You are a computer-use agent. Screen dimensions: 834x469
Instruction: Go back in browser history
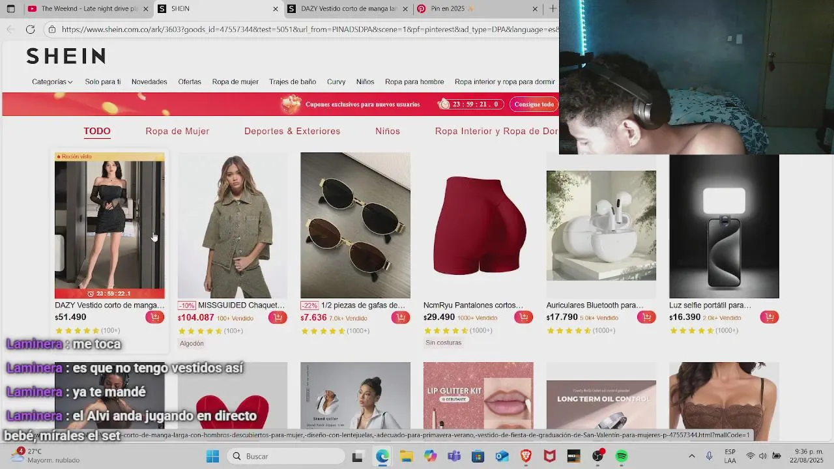pyautogui.click(x=10, y=29)
